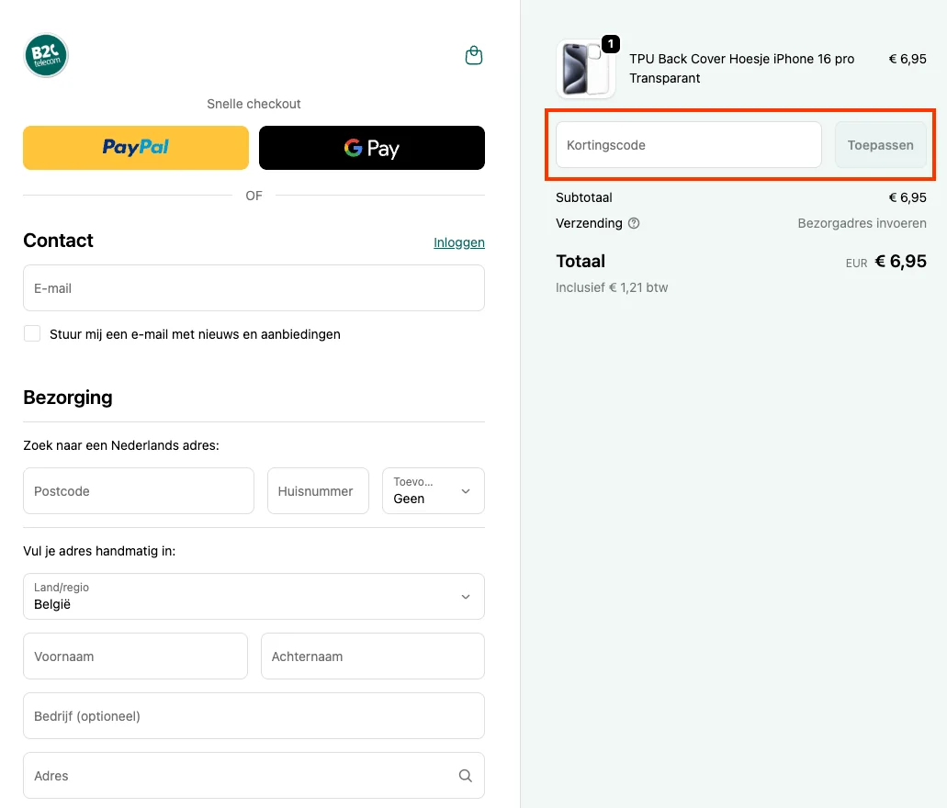The image size is (947, 808).
Task: Apply discount with Toepassen button
Action: 880,145
